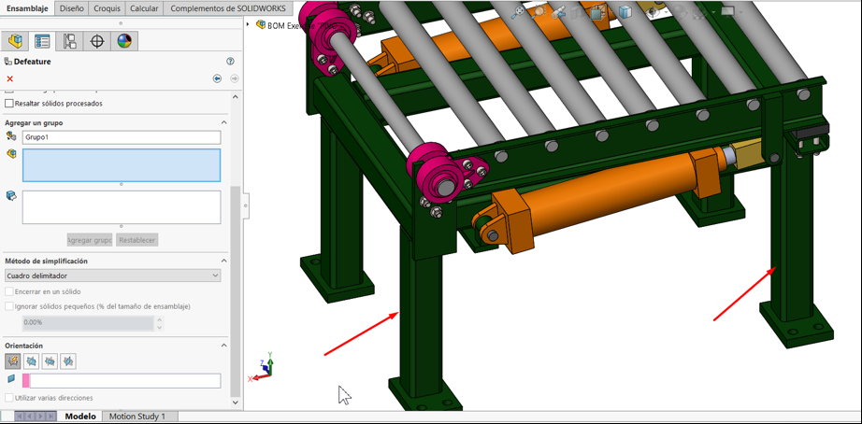Click the pink orientation selection swatch

(26, 381)
